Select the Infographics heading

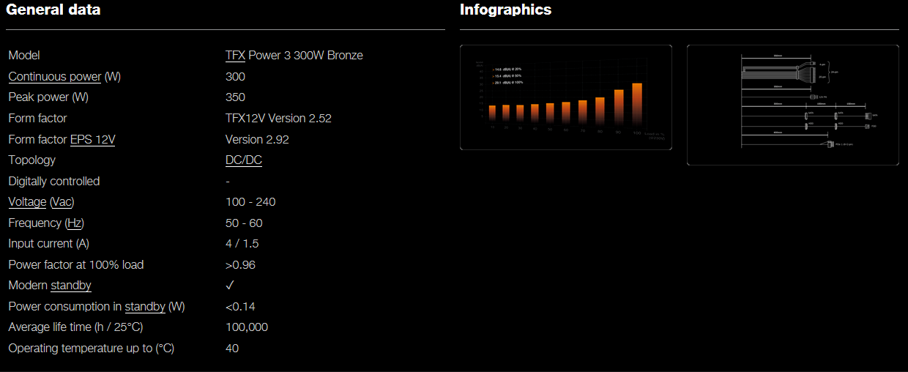coord(506,10)
